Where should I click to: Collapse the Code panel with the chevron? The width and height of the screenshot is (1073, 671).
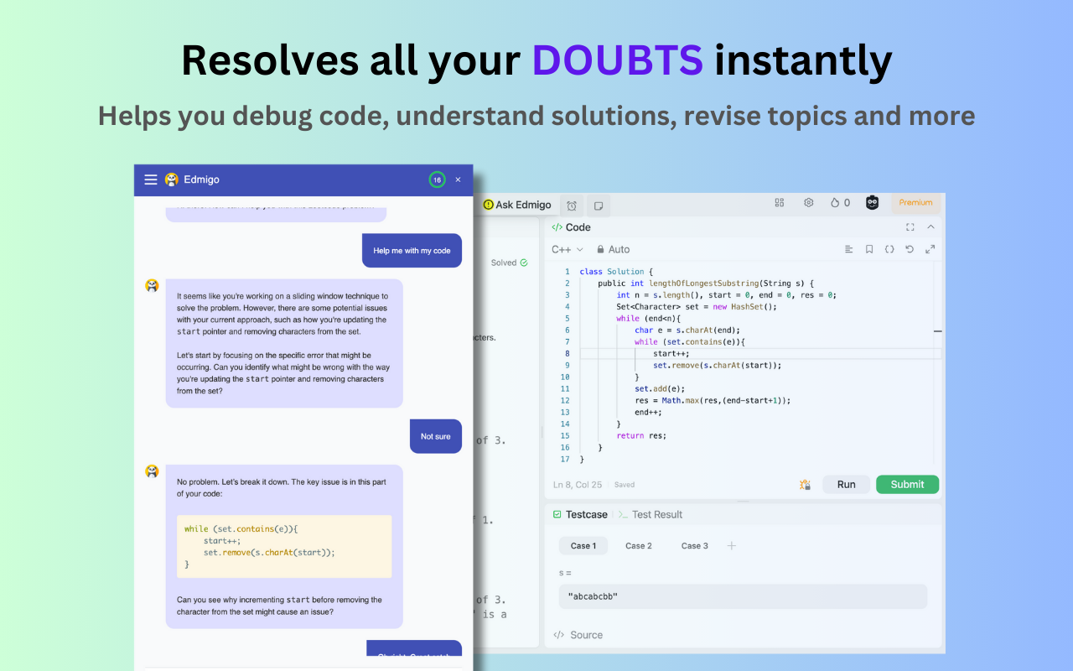[930, 227]
